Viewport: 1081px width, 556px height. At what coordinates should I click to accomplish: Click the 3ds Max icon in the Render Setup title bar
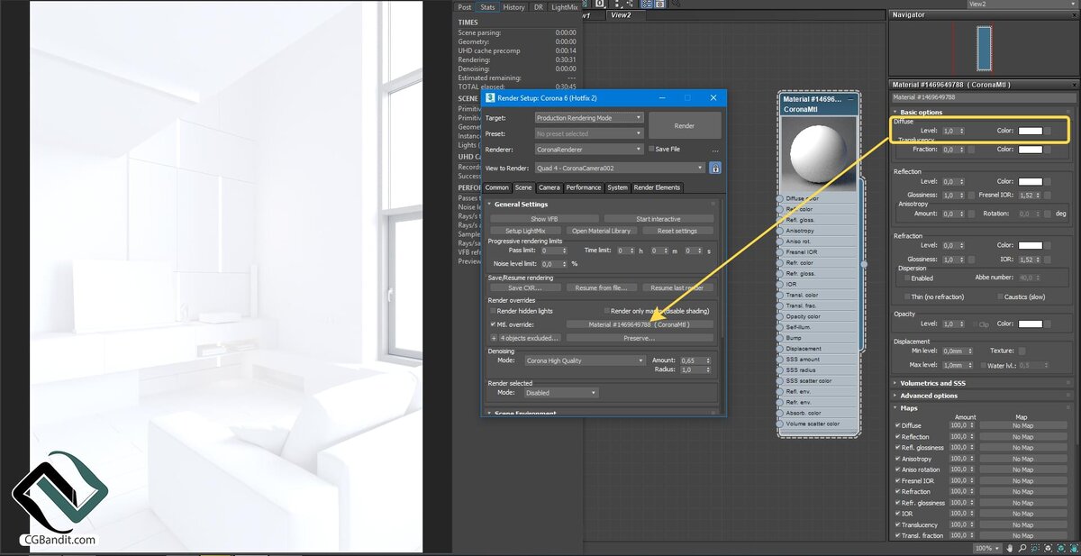[490, 97]
